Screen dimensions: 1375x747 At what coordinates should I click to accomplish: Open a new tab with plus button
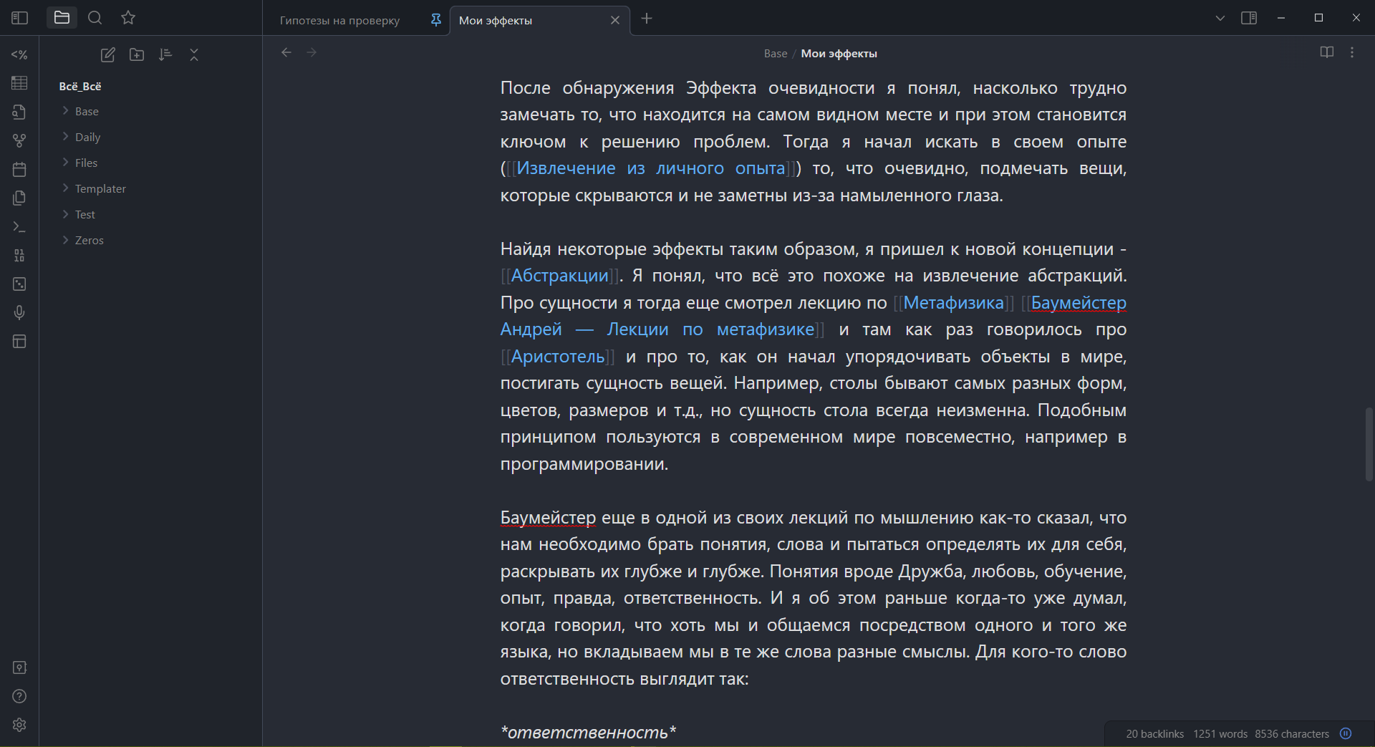(647, 19)
